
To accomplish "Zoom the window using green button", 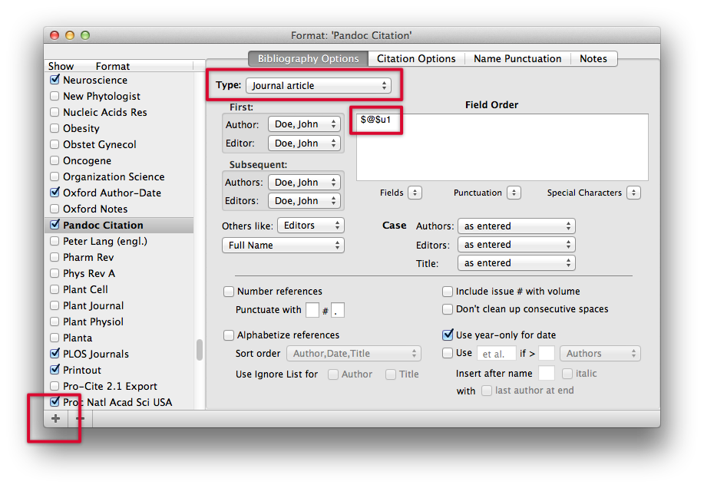I will (85, 35).
